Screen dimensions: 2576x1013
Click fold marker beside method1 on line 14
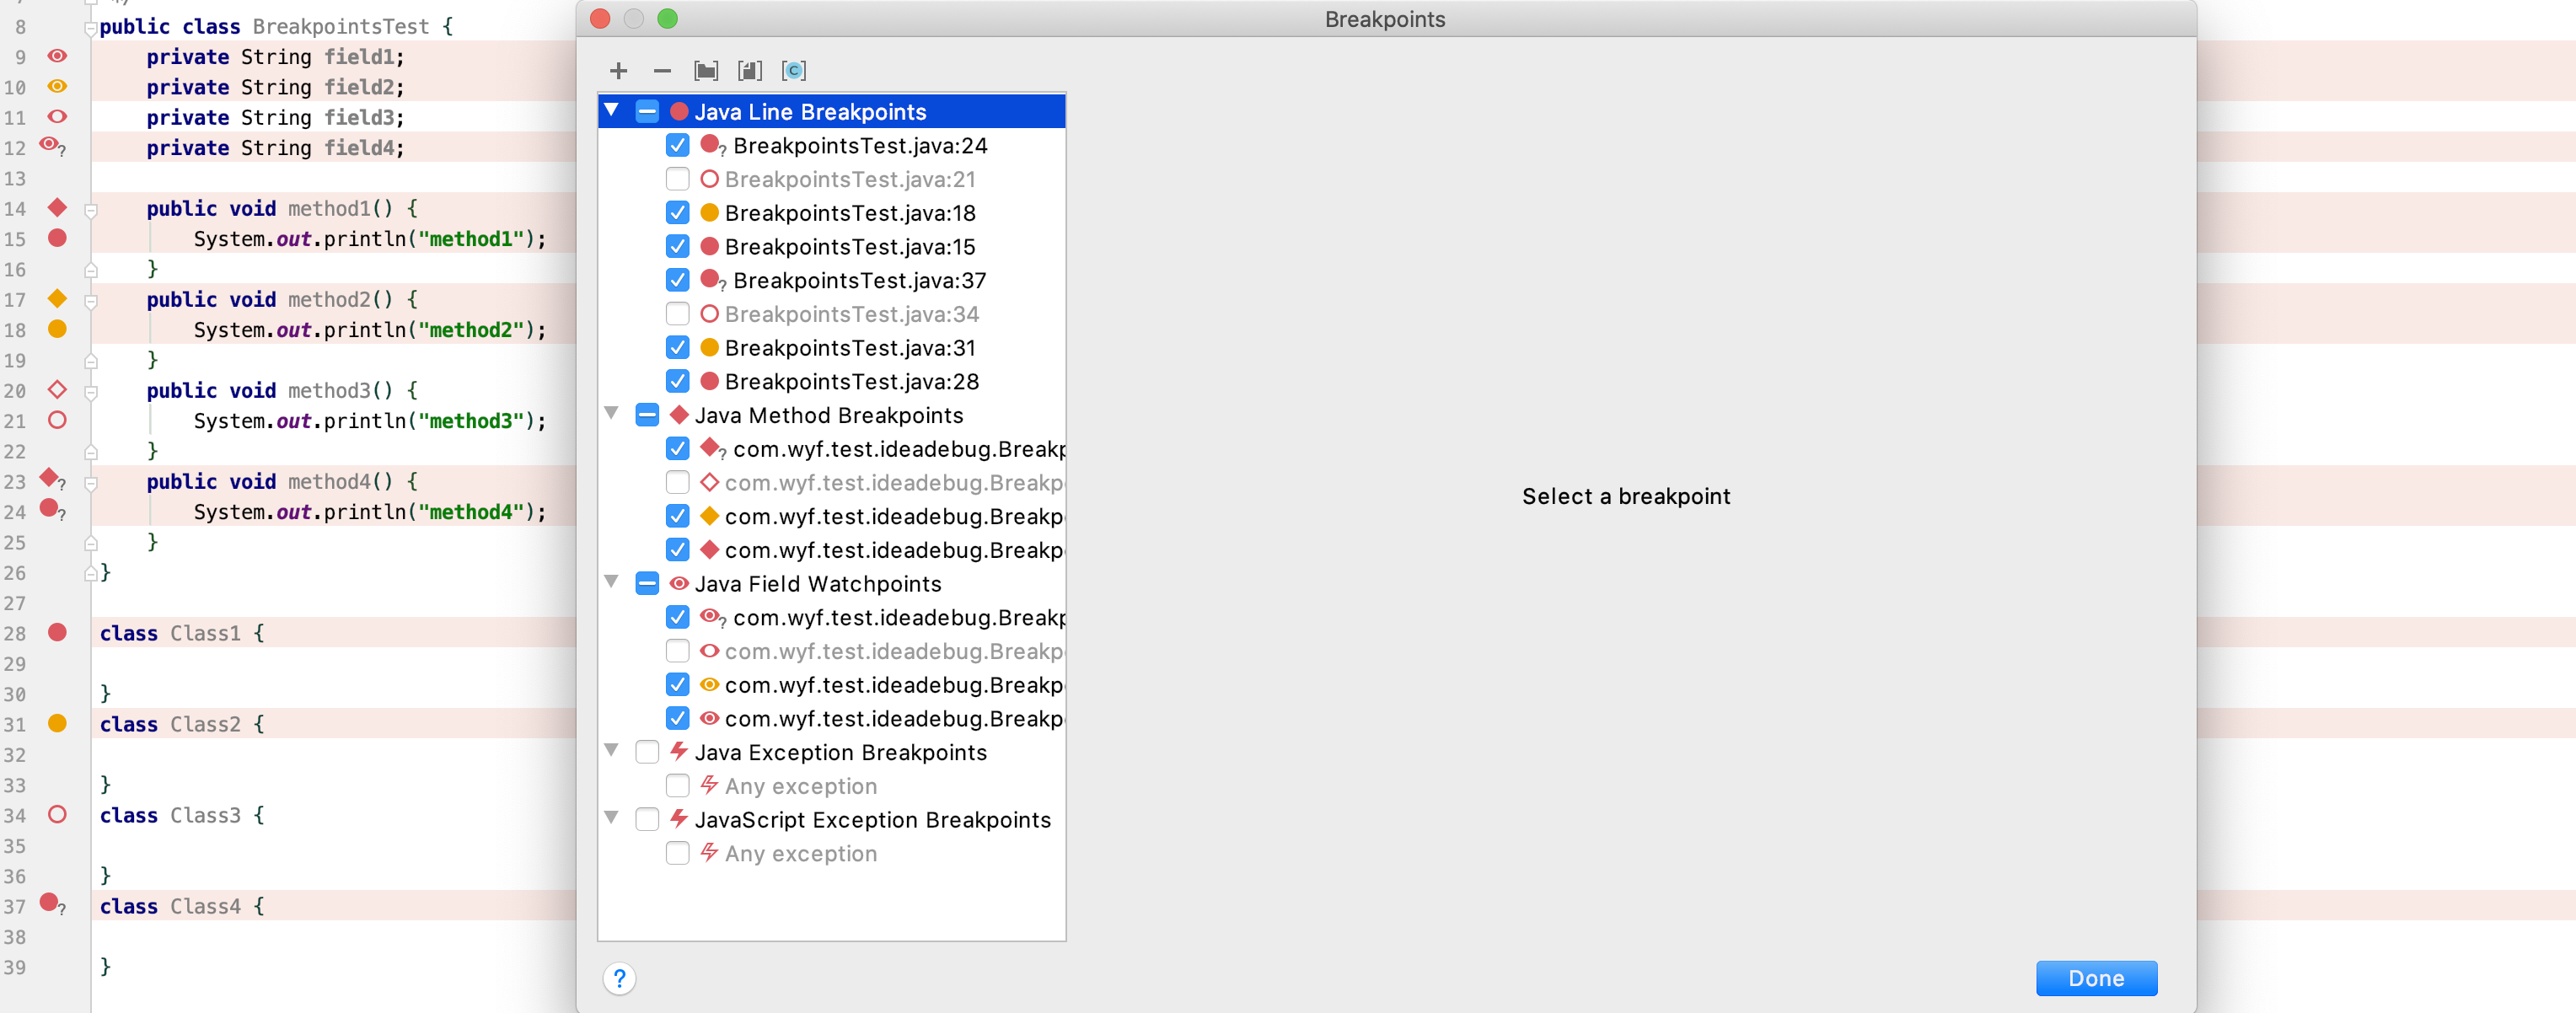coord(91,210)
